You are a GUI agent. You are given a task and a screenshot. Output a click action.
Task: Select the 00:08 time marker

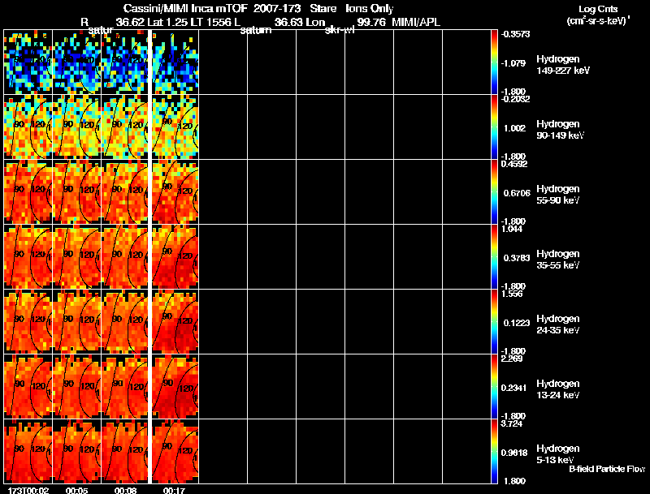pyautogui.click(x=126, y=490)
